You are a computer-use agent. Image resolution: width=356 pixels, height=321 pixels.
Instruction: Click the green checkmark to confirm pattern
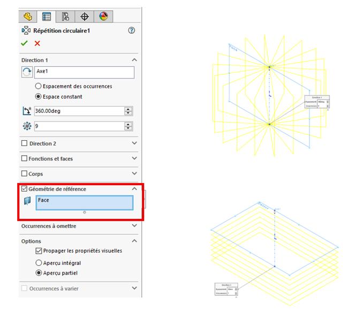click(x=24, y=43)
